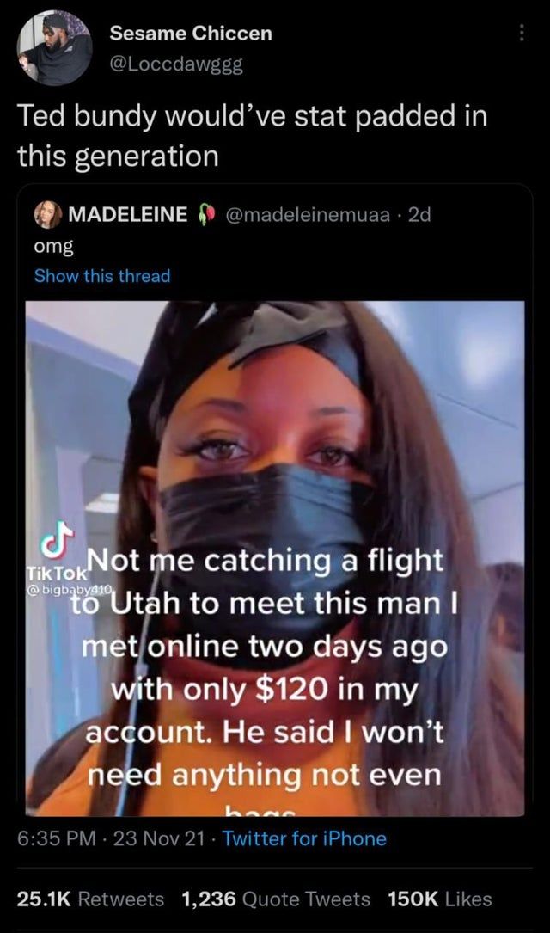Screen dimensions: 550x933
Task: Click the 2d timestamp on quoted tweet
Action: (419, 215)
